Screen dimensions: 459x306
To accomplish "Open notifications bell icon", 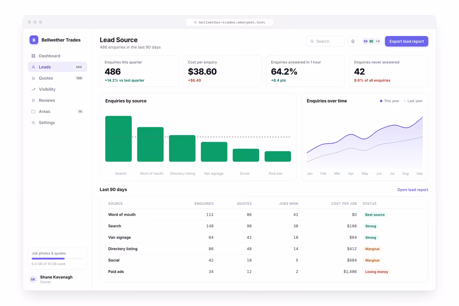I will [353, 41].
